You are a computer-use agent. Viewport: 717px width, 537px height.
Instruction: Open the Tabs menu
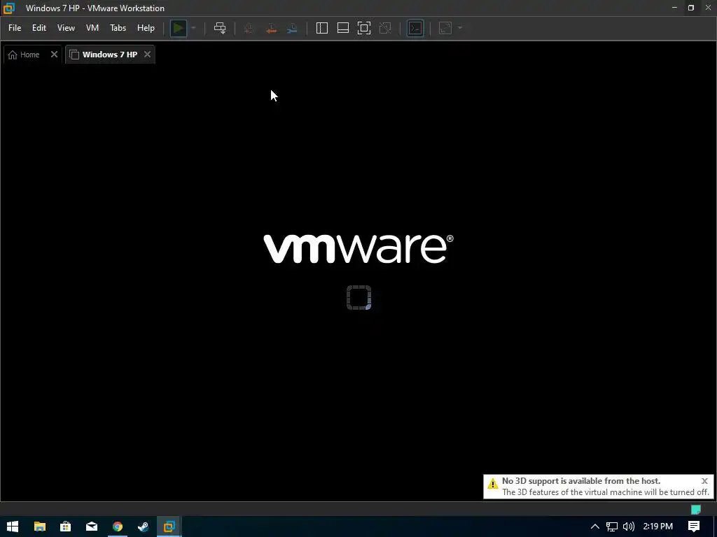click(x=118, y=28)
